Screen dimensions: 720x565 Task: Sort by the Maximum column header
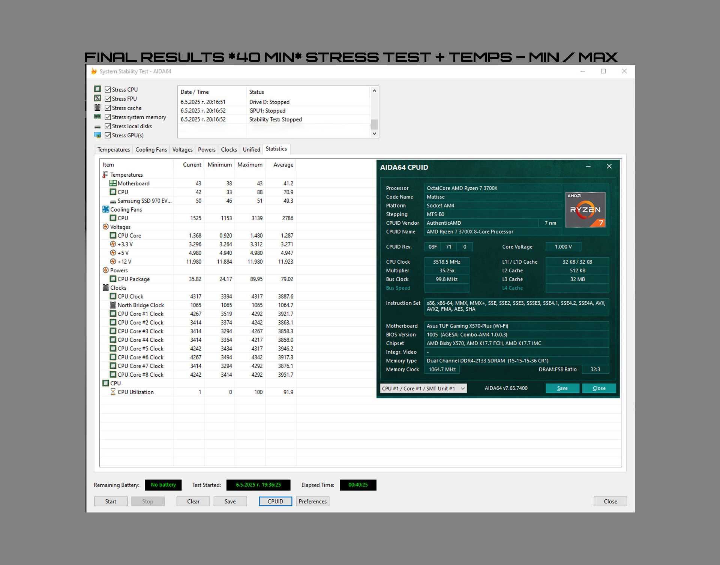250,165
